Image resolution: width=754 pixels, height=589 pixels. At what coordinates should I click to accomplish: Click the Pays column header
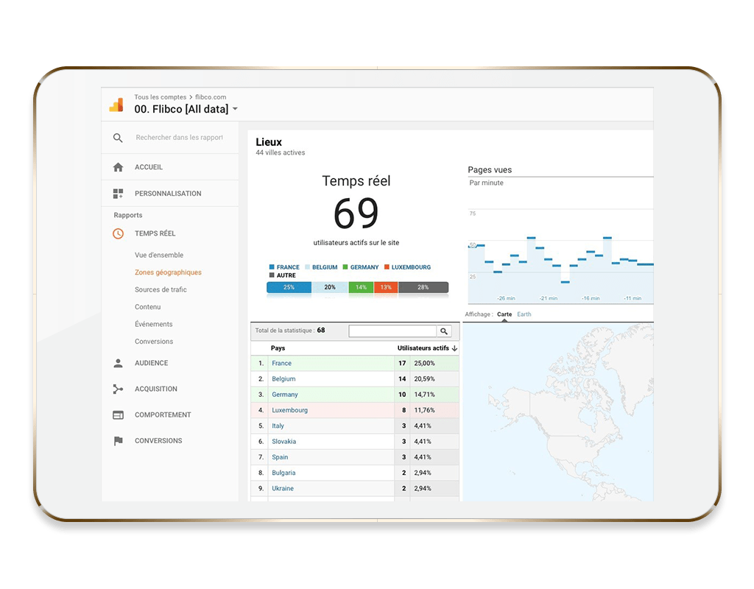[x=278, y=348]
